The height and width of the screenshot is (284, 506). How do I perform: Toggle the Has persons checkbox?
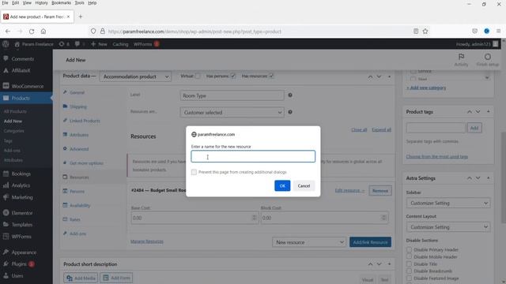(x=233, y=77)
